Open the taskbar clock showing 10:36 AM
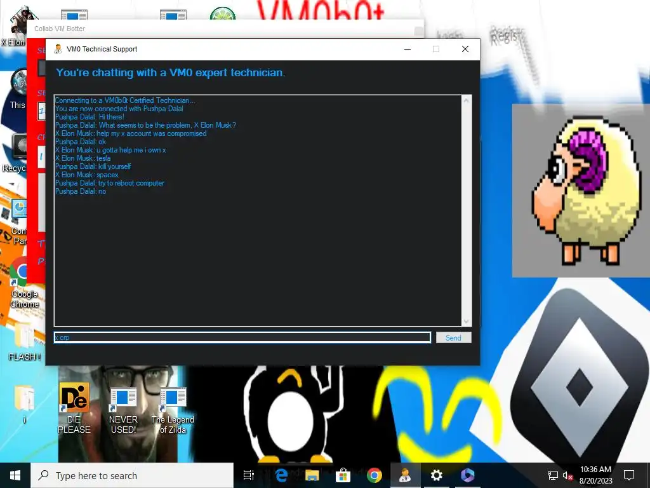This screenshot has width=650, height=488. [x=595, y=475]
